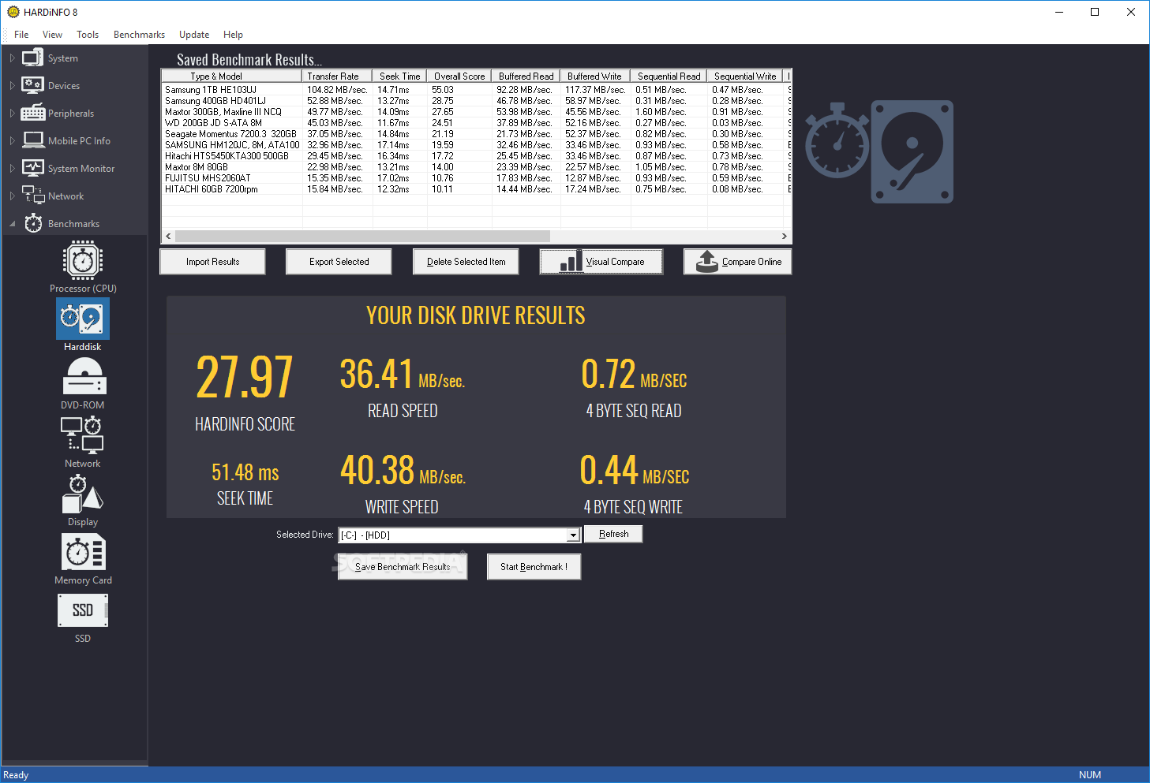Open the Devices category icon
Screen dimensions: 1150x783
pyautogui.click(x=32, y=85)
